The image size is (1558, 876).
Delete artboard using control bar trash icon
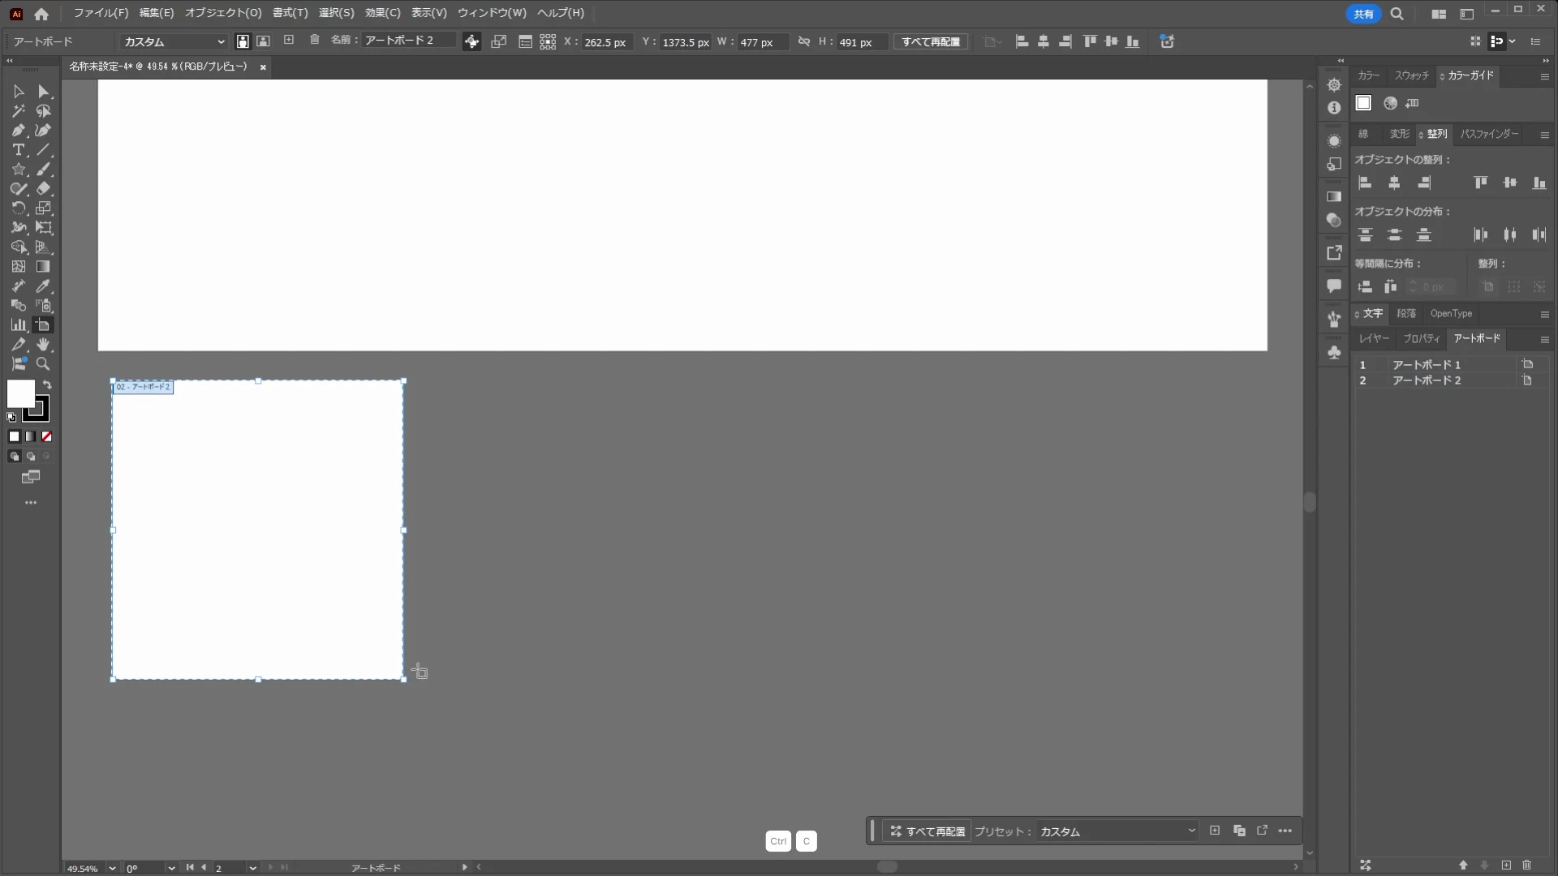[315, 40]
